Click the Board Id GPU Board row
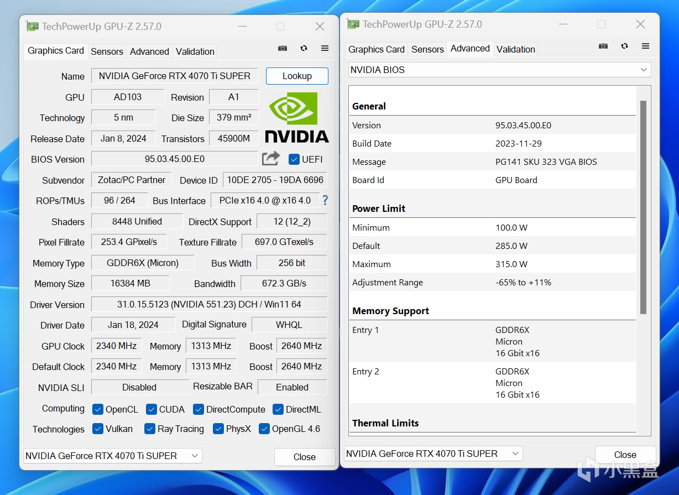679x495 pixels. point(493,180)
